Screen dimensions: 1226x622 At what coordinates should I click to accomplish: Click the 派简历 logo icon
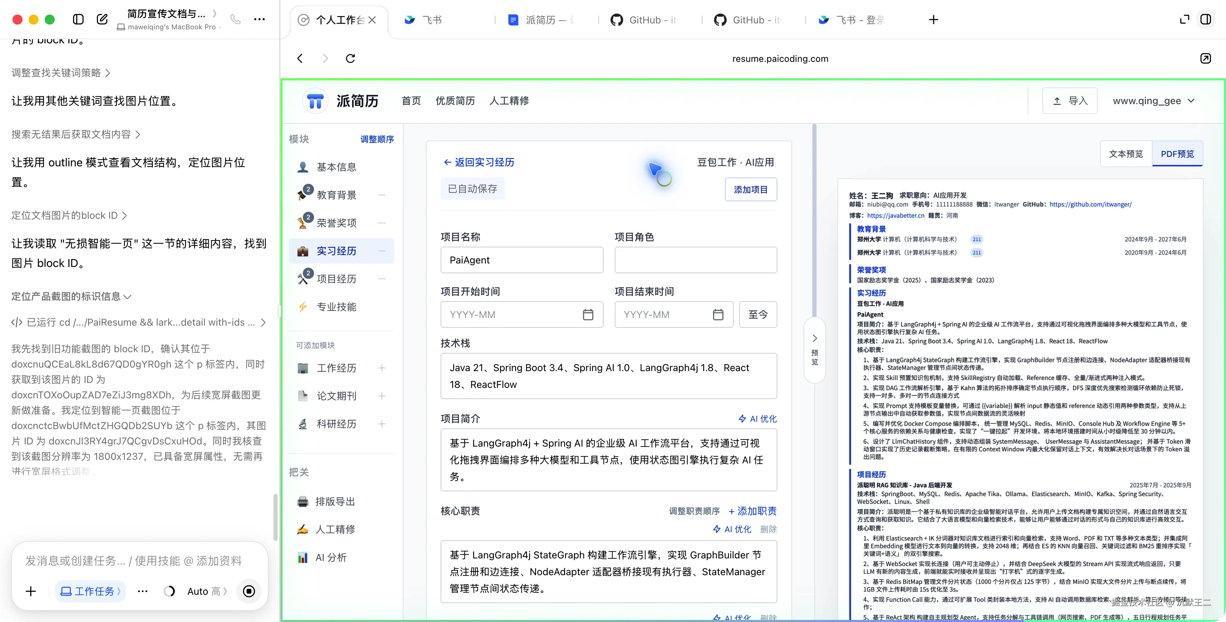315,101
